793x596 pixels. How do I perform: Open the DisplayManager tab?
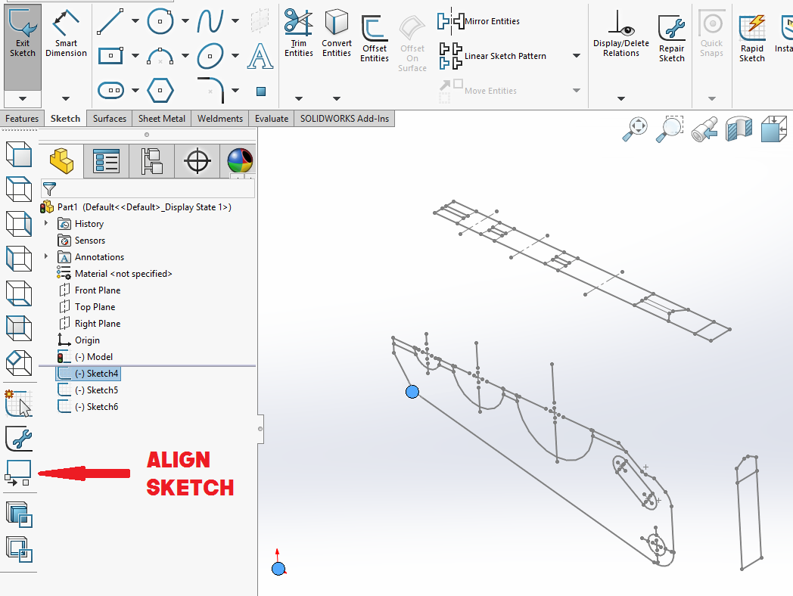point(239,161)
